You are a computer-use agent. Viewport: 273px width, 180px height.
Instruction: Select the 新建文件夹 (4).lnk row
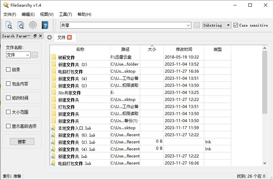point(140,149)
